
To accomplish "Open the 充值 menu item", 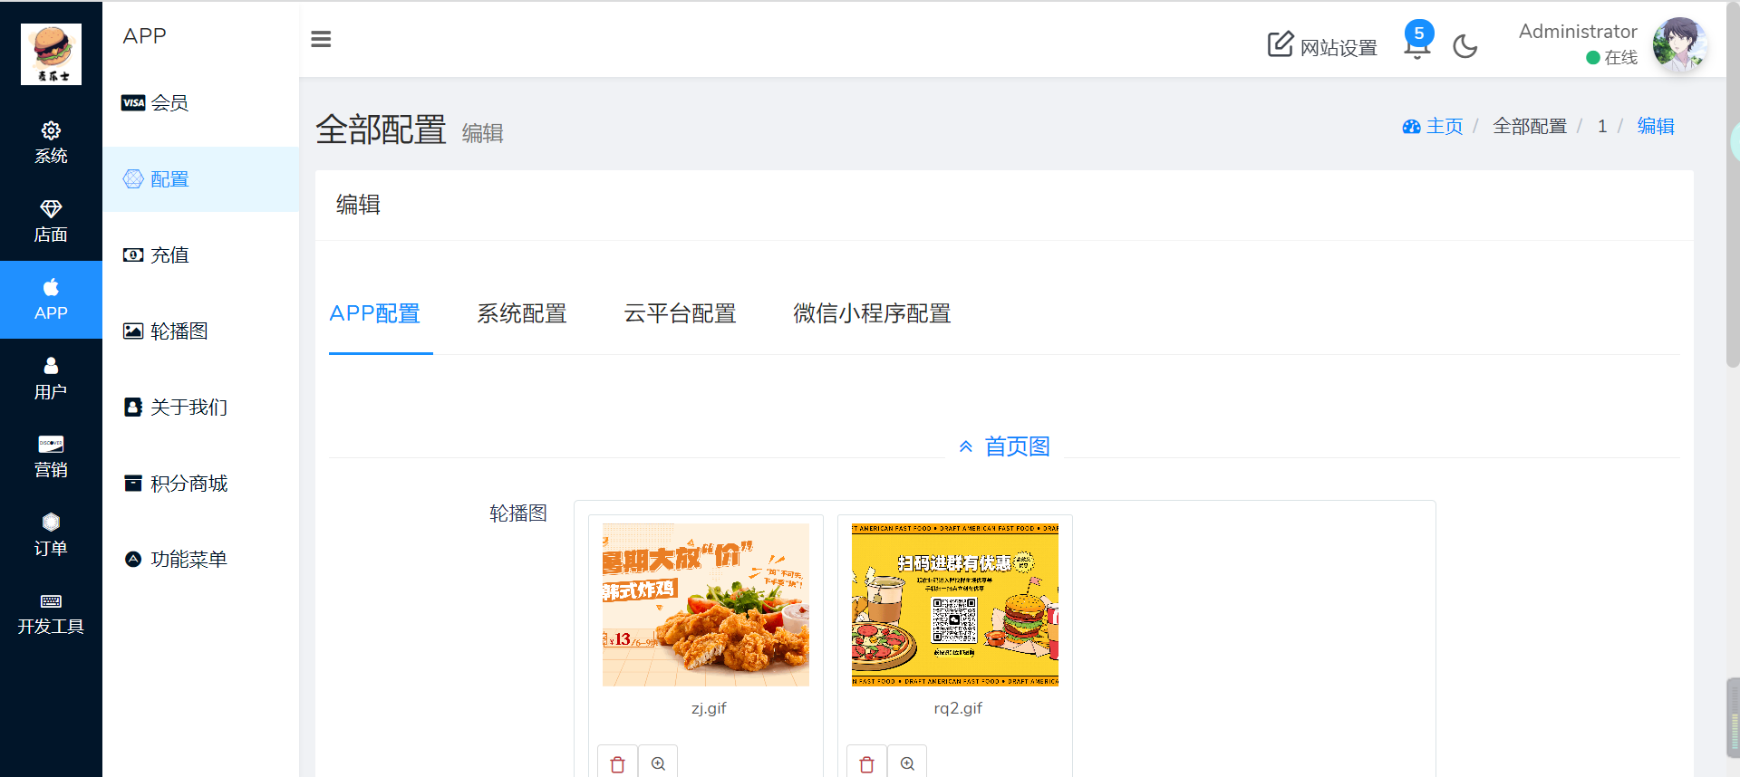I will click(x=200, y=255).
